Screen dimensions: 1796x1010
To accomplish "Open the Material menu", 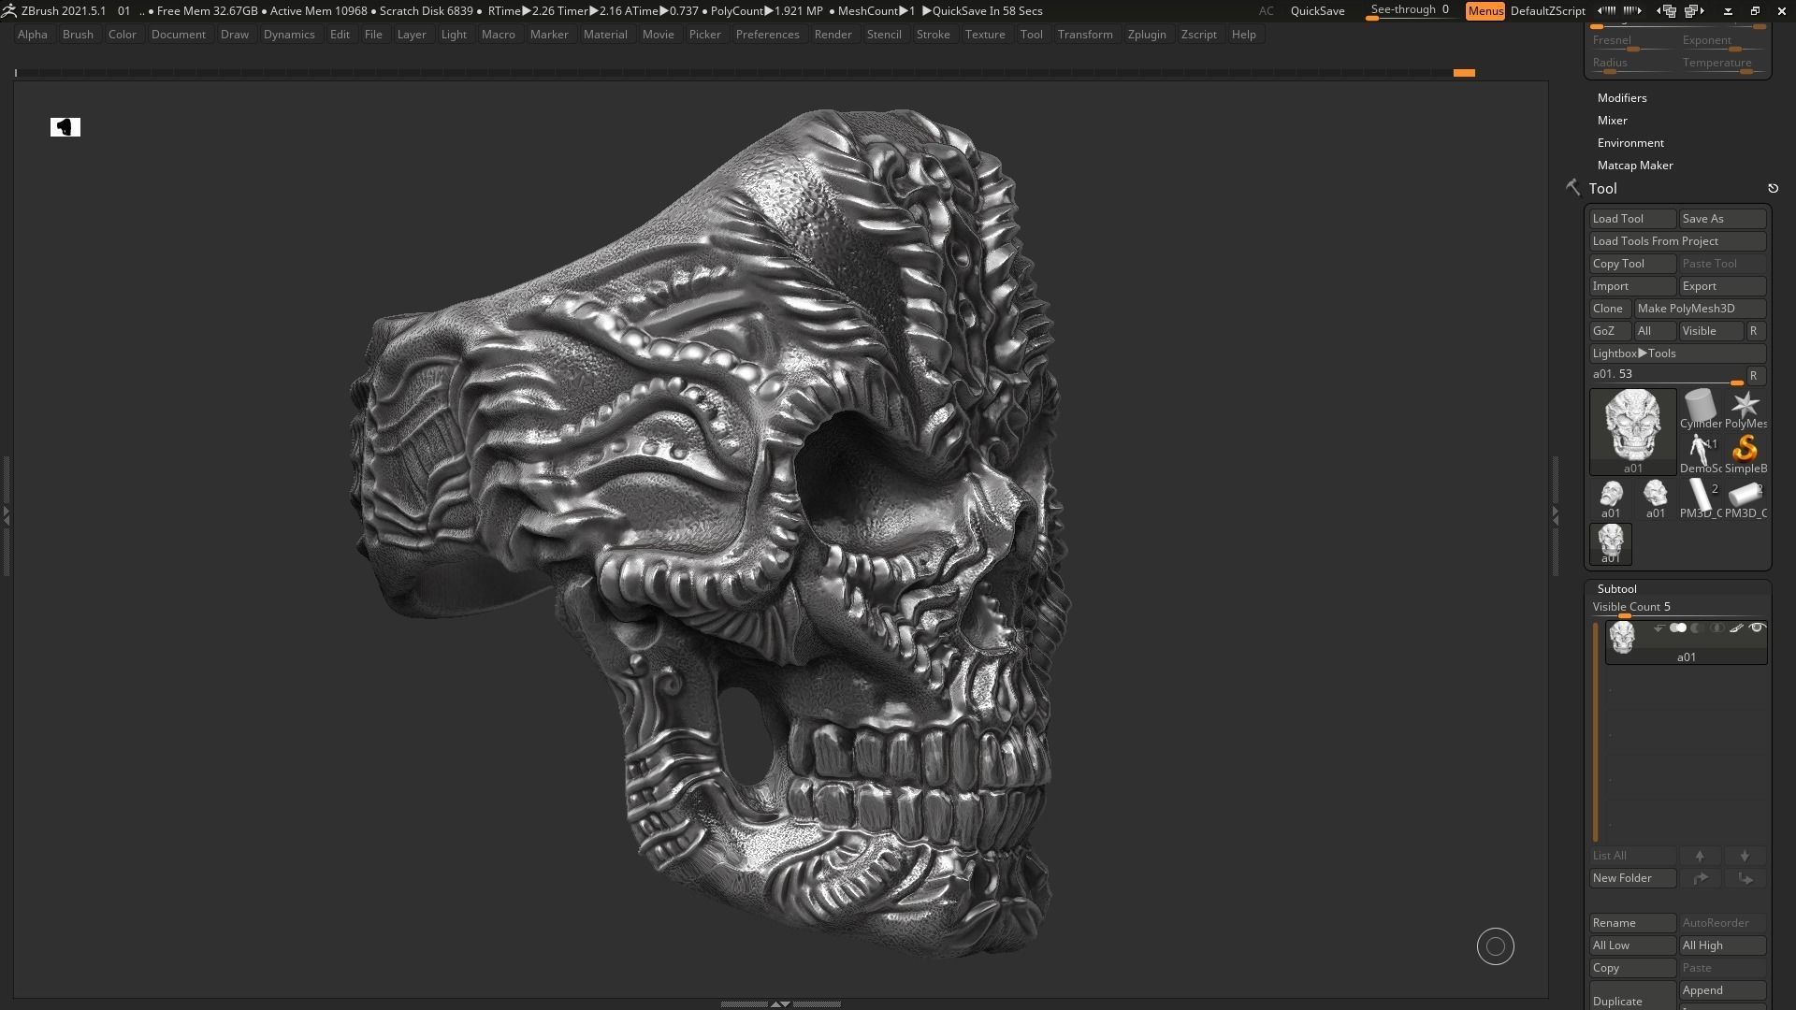I will [605, 35].
